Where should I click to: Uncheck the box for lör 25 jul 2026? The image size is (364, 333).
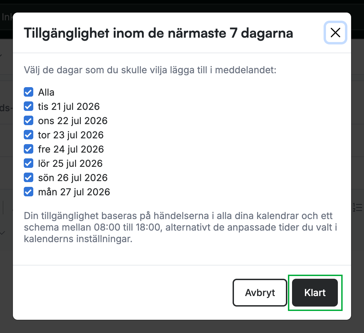(x=29, y=163)
